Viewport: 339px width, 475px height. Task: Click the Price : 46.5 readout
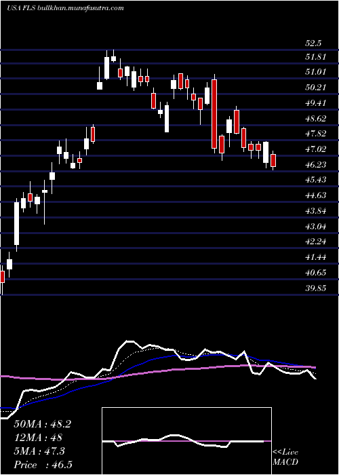43,465
